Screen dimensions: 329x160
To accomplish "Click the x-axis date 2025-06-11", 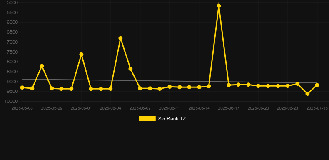I will coord(169,108).
